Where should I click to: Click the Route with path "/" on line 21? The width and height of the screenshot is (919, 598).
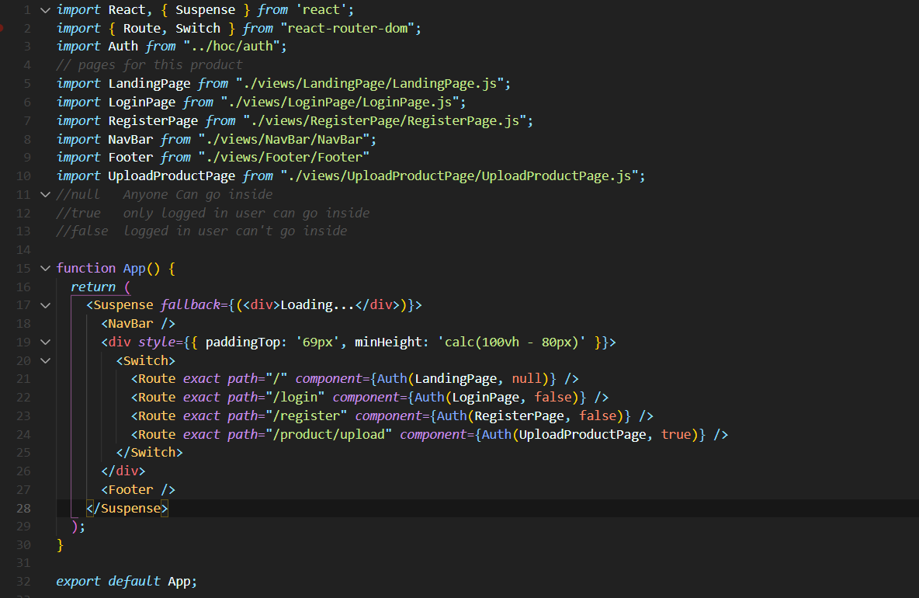coord(355,379)
